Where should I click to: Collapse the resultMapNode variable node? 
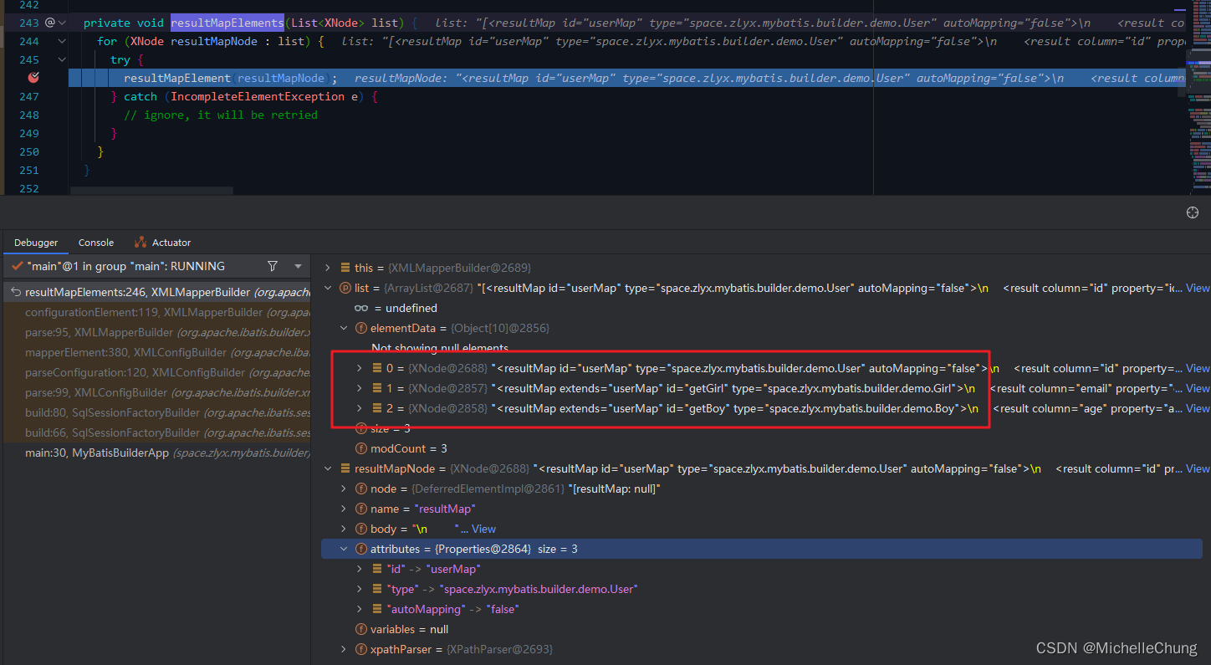coord(328,468)
